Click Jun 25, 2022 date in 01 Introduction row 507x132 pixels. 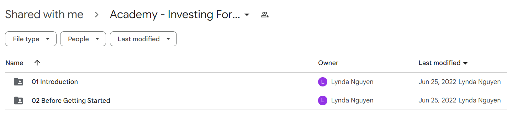(x=437, y=82)
